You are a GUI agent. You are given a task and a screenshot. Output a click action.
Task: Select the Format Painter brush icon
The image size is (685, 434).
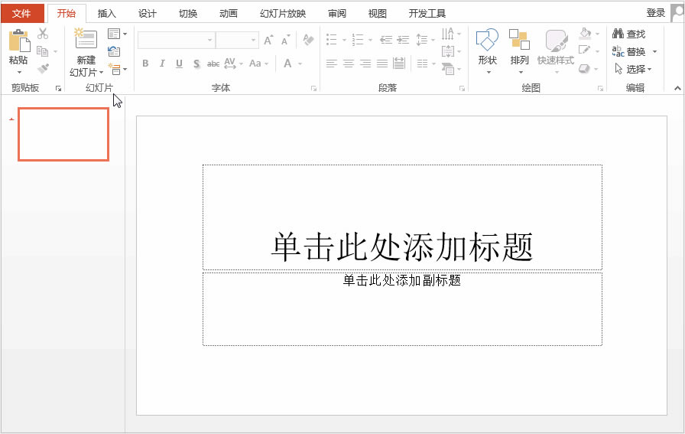tap(43, 69)
